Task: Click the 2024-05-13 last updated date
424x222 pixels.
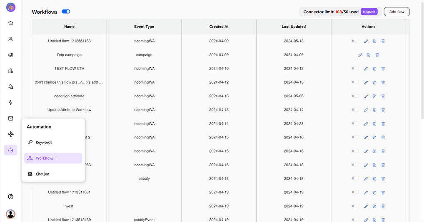Action: (x=294, y=41)
